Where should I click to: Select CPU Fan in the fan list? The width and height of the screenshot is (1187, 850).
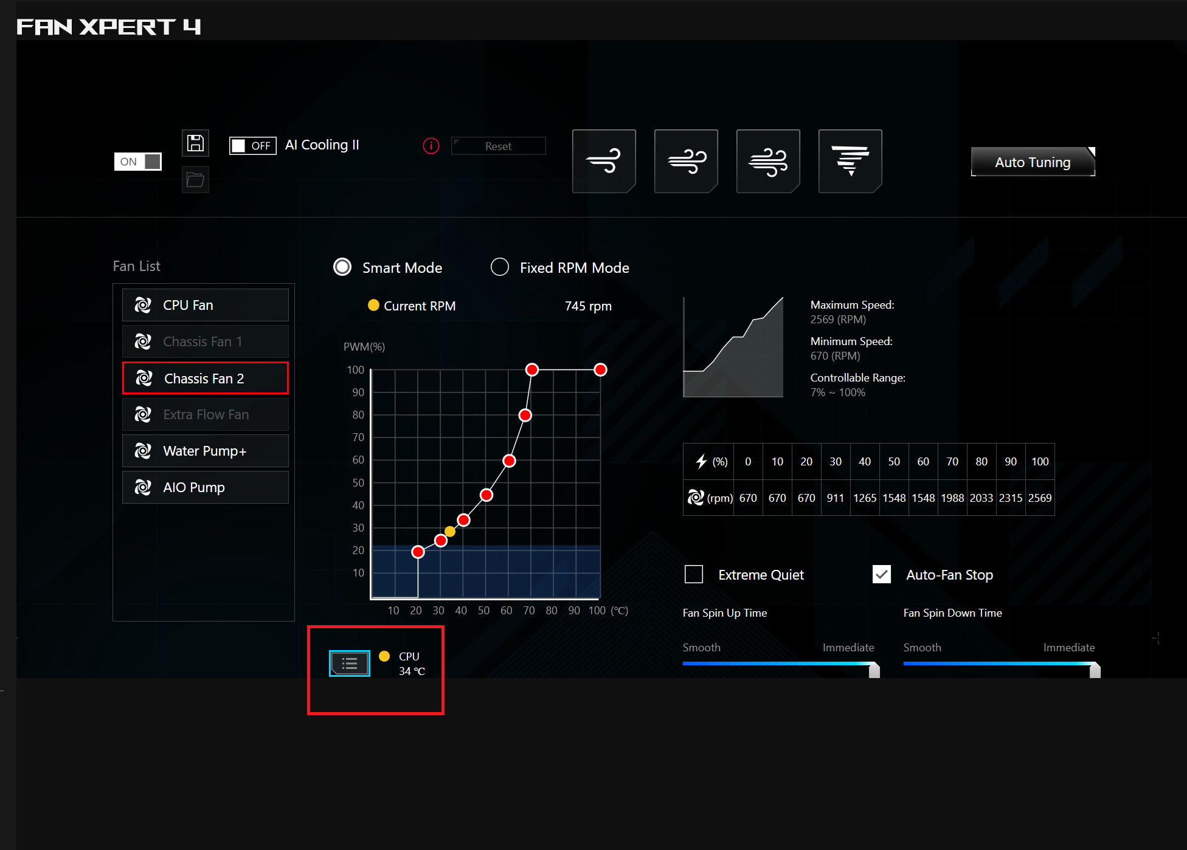pos(206,305)
